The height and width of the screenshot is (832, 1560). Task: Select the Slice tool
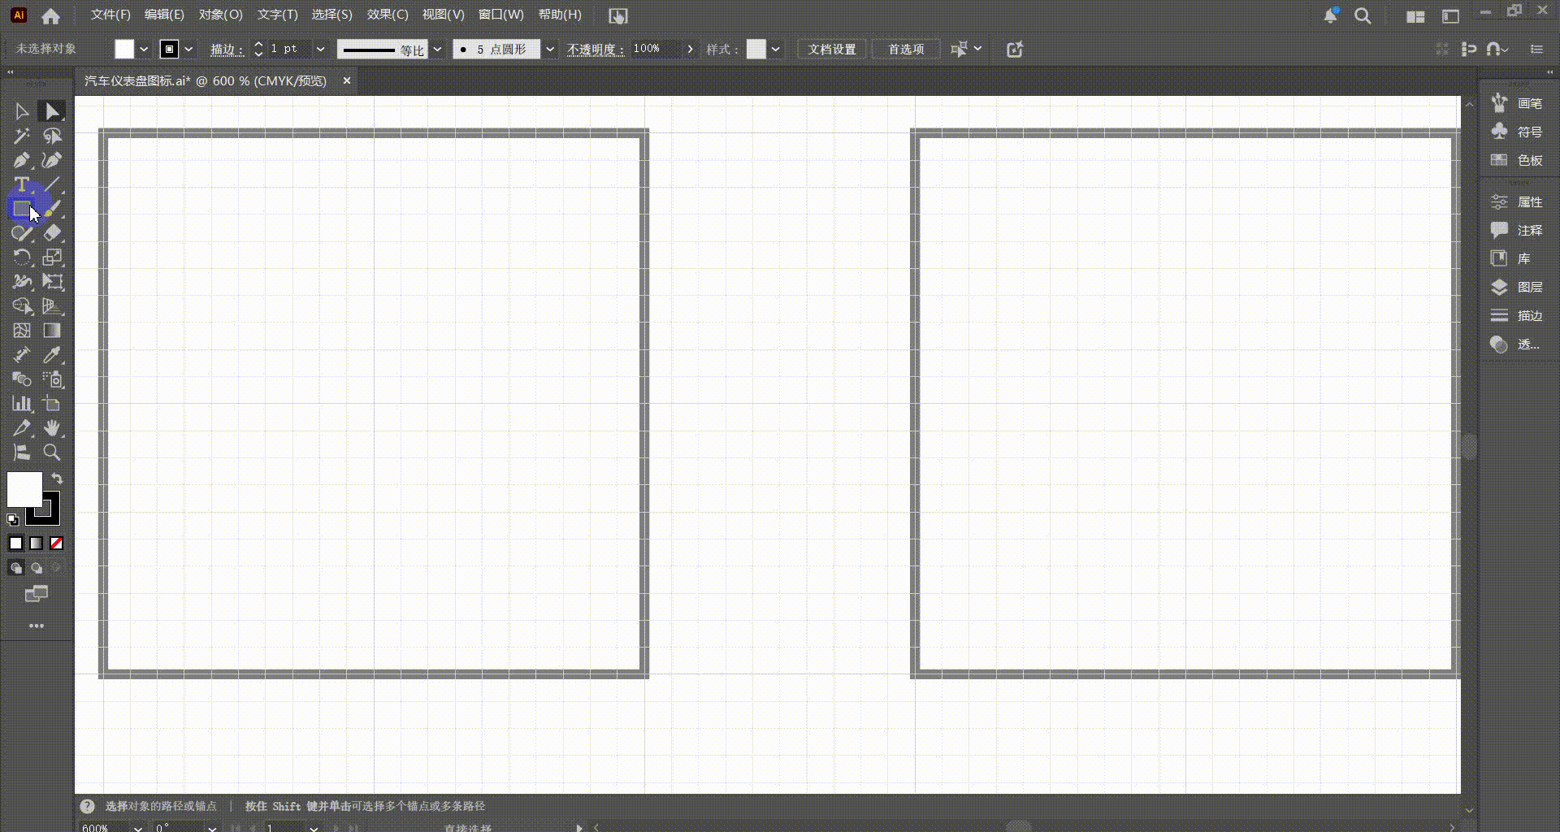(22, 428)
